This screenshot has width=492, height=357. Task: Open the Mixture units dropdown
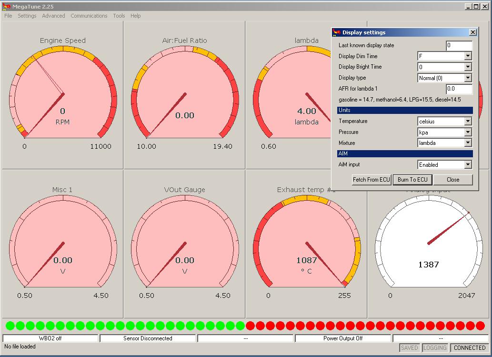pyautogui.click(x=468, y=143)
